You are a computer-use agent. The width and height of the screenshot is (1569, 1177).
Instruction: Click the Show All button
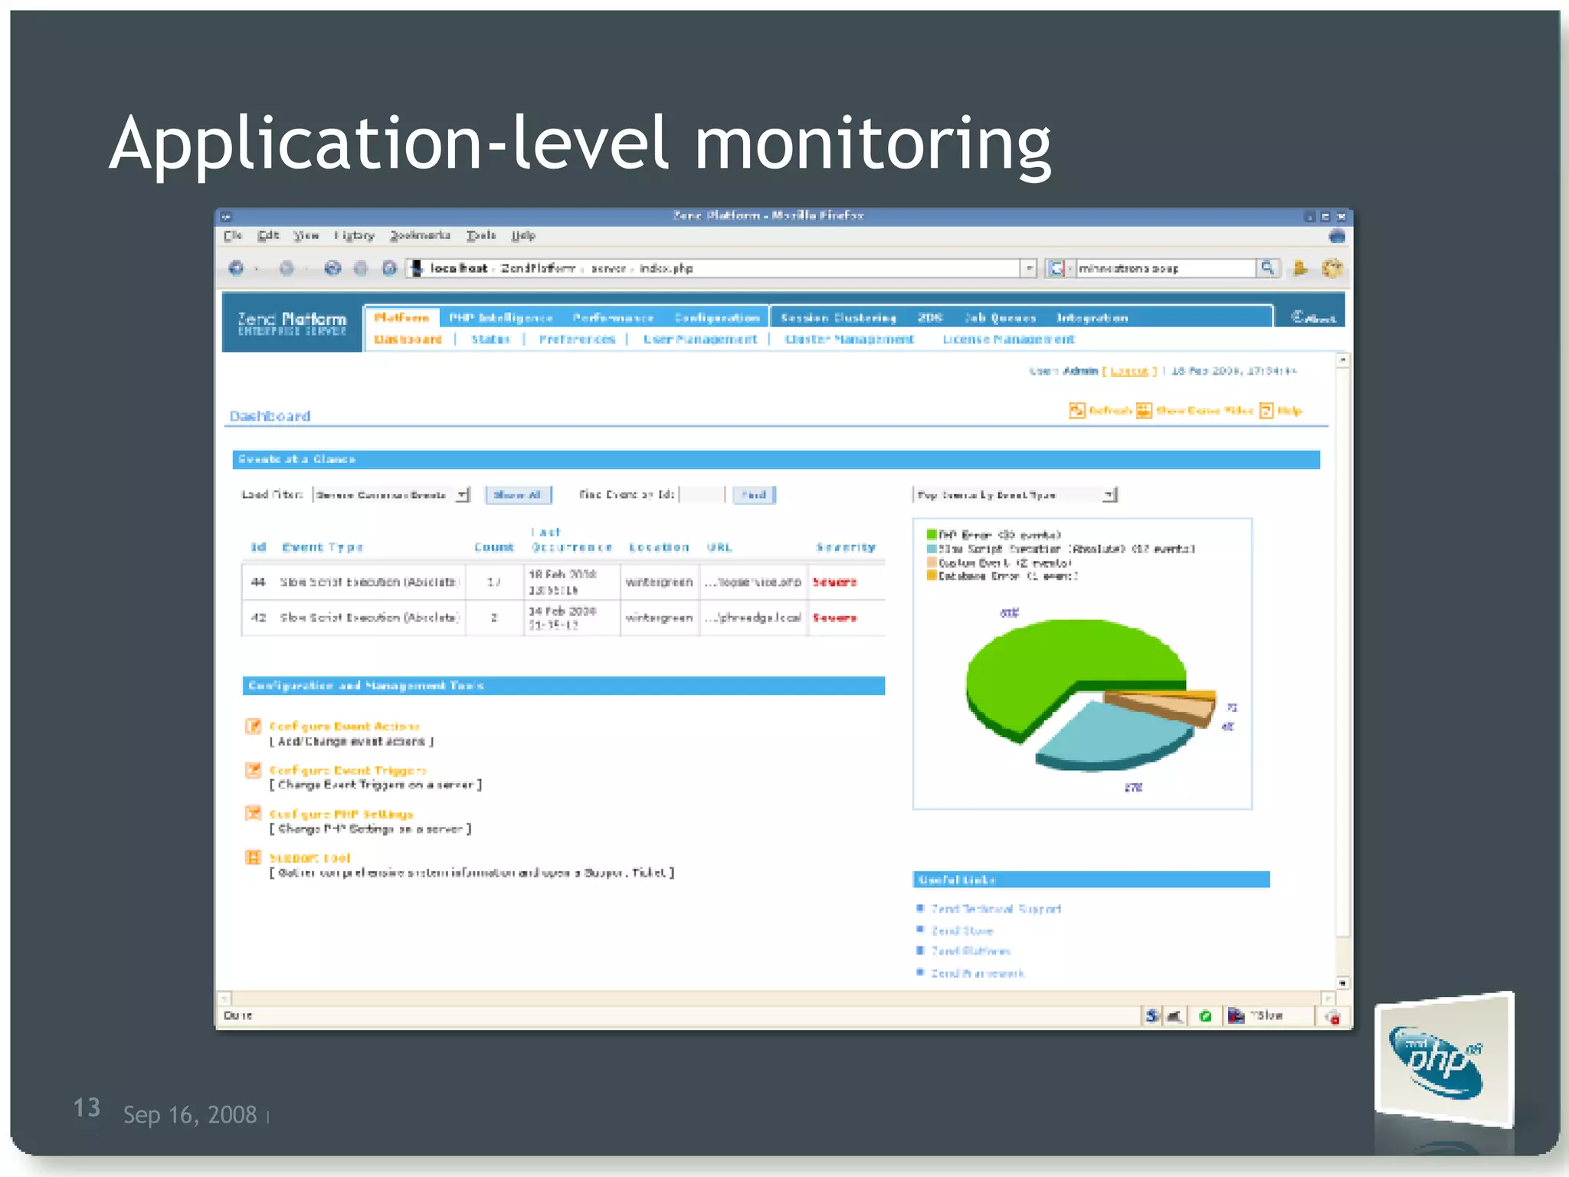click(x=518, y=495)
